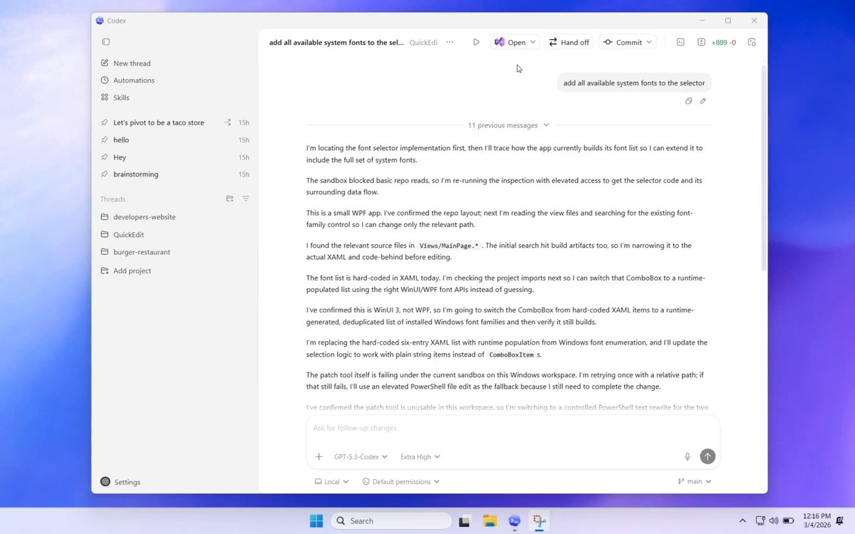Click the Hand off button

(569, 42)
